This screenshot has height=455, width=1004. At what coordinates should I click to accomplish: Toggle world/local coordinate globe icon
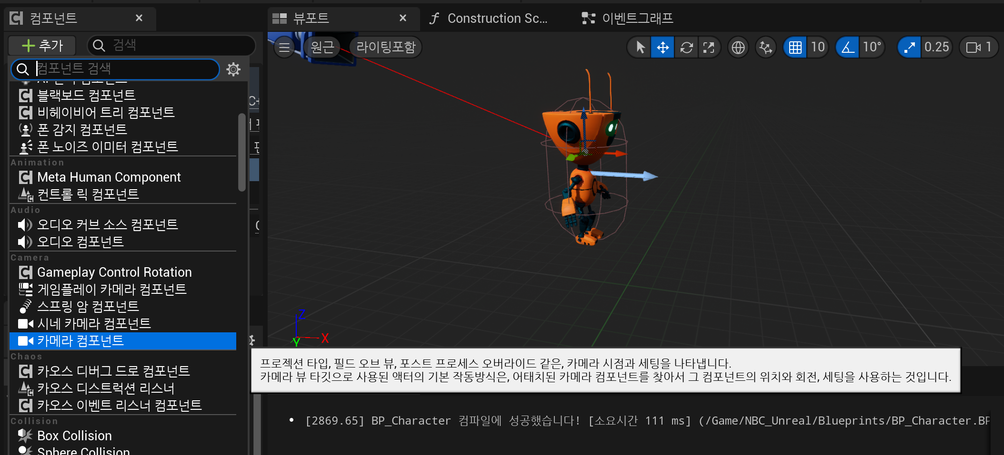point(738,47)
